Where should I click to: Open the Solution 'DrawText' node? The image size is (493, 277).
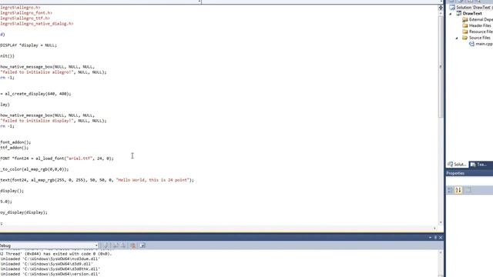coord(475,7)
